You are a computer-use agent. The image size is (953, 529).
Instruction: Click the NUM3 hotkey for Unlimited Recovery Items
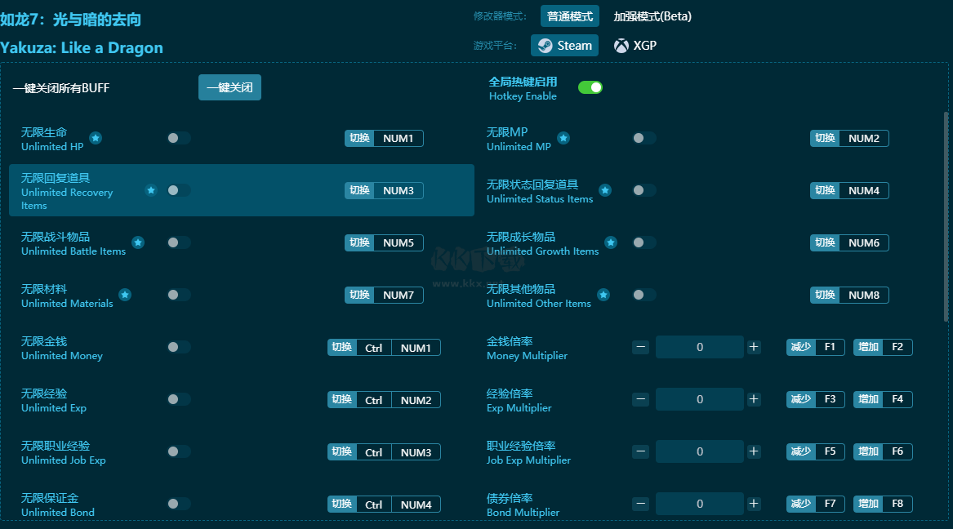pos(384,191)
